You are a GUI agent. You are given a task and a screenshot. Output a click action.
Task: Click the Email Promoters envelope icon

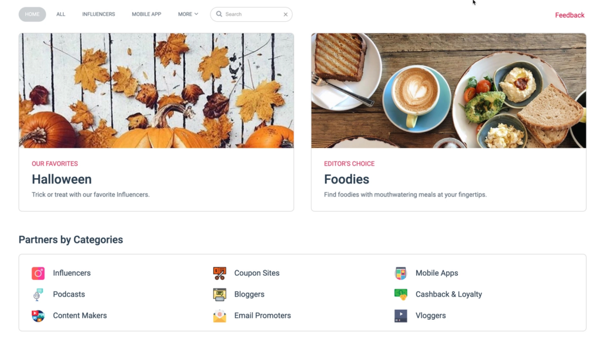[x=219, y=315]
